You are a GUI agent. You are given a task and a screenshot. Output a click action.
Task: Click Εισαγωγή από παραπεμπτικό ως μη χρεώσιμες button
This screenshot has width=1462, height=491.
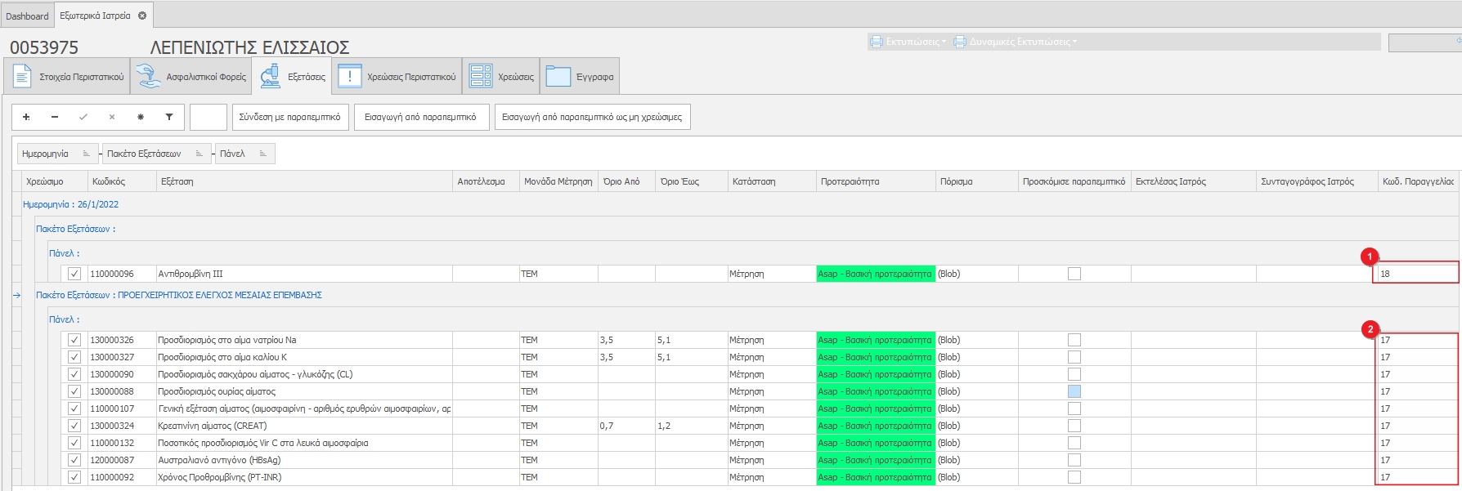click(592, 117)
